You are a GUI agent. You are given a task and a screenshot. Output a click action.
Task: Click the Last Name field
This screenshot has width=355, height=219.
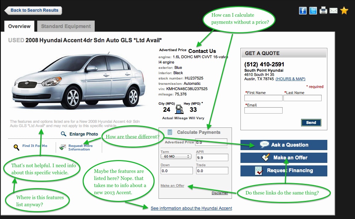(302, 98)
